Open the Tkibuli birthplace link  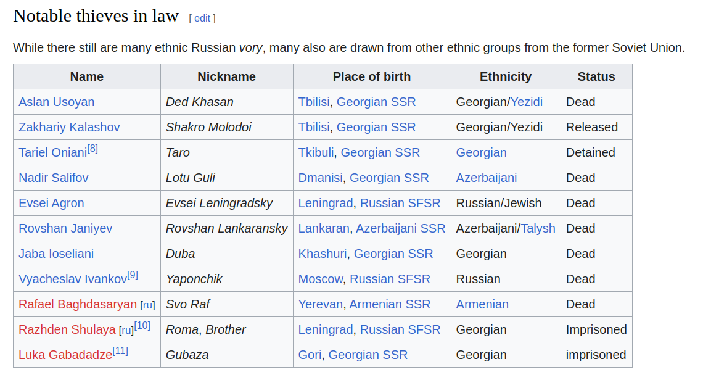[x=316, y=152]
